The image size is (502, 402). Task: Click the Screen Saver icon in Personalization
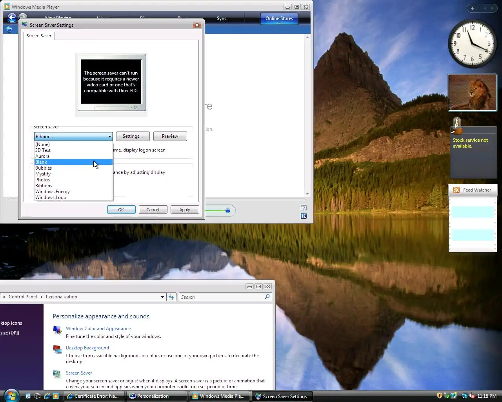(x=57, y=375)
